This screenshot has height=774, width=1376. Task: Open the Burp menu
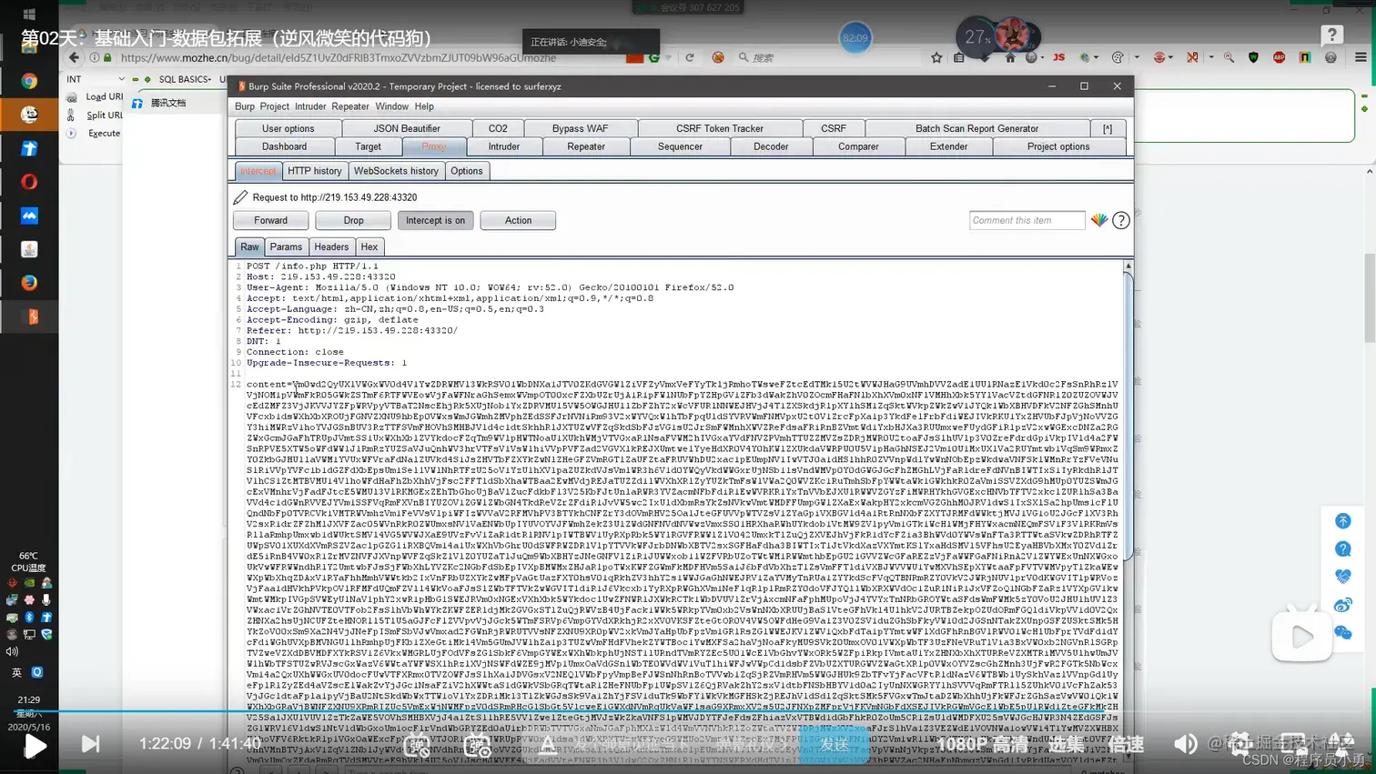tap(245, 106)
